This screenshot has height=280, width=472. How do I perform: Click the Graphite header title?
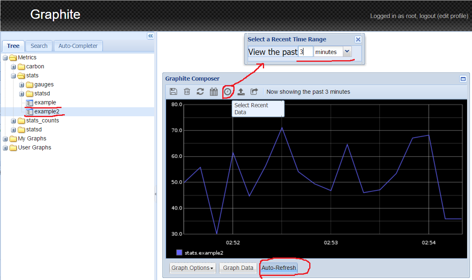[55, 14]
